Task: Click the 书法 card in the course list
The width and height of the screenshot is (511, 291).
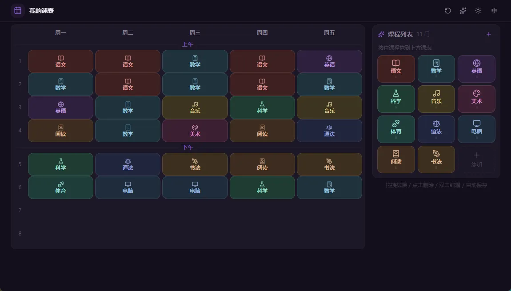Action: (x=436, y=159)
